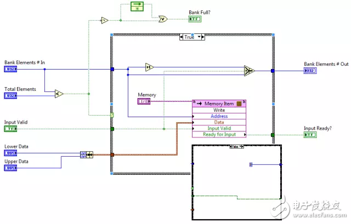
Task: Select the Memory I/O control terminal
Action: point(143,101)
